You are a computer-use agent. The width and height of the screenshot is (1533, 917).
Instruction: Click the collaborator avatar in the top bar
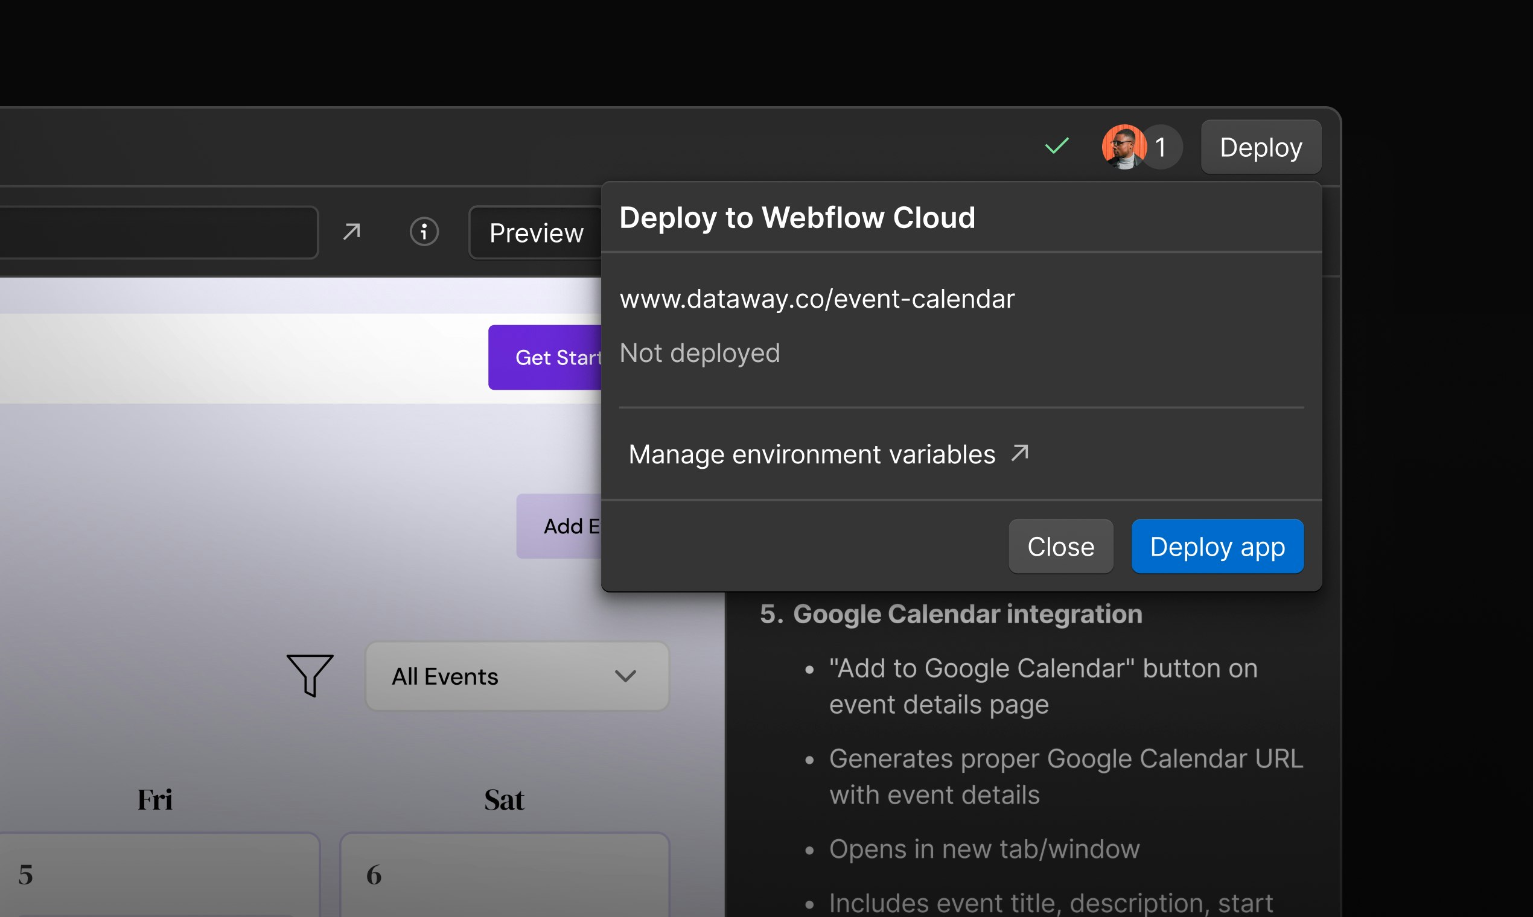coord(1124,147)
